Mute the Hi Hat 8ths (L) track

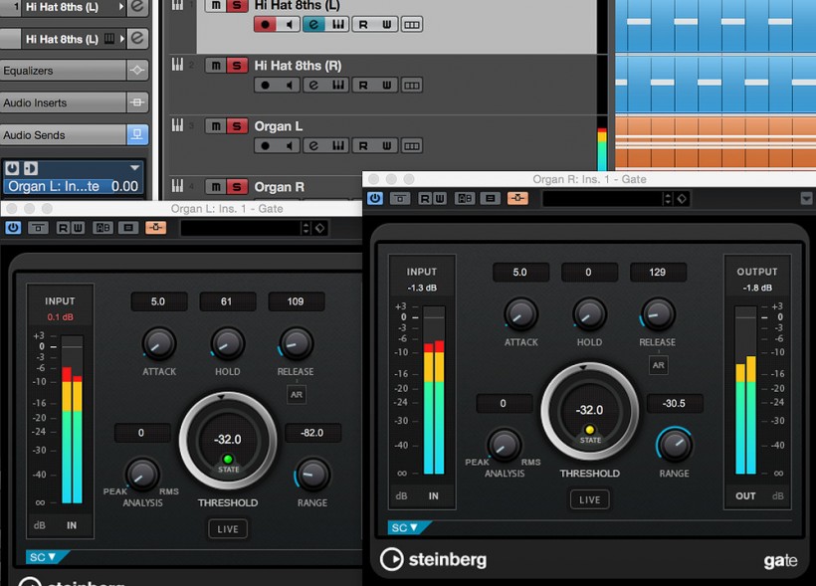click(216, 6)
